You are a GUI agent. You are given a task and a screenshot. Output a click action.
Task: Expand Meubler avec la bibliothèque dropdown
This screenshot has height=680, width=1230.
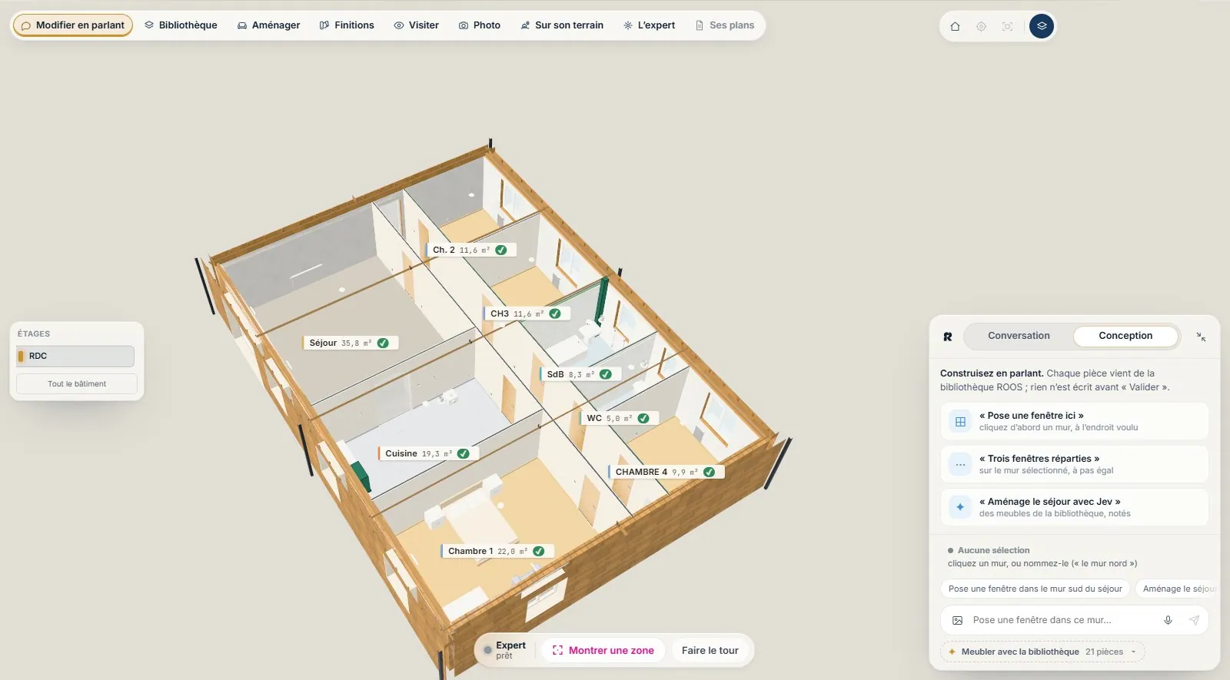(x=1042, y=652)
